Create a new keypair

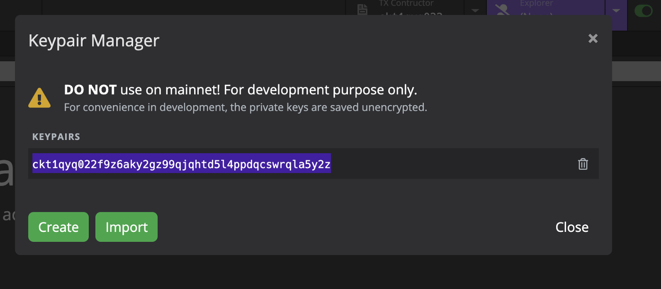tap(59, 227)
